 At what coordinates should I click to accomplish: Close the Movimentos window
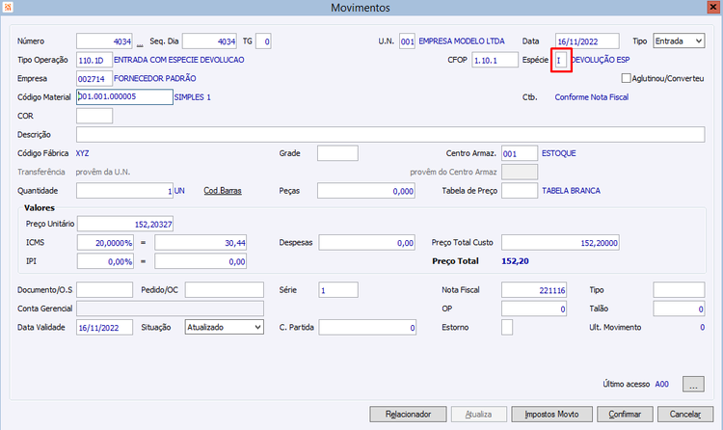pyautogui.click(x=712, y=7)
